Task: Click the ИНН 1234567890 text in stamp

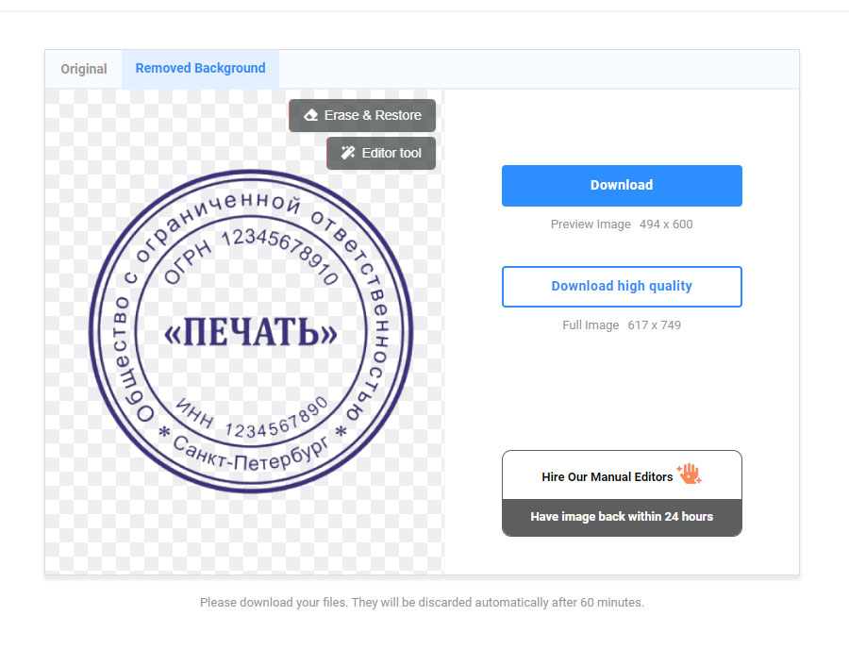Action: pos(252,419)
